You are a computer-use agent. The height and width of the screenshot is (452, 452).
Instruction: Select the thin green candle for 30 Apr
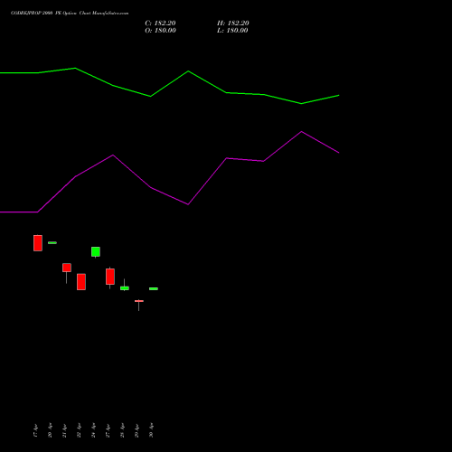point(154,288)
